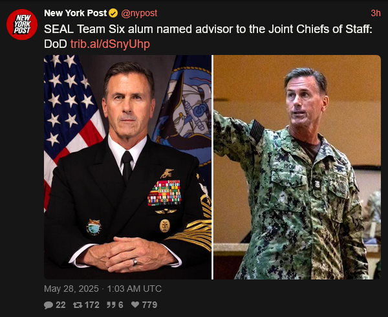
Task: Open the New York Post avatar logo
Action: click(x=22, y=24)
